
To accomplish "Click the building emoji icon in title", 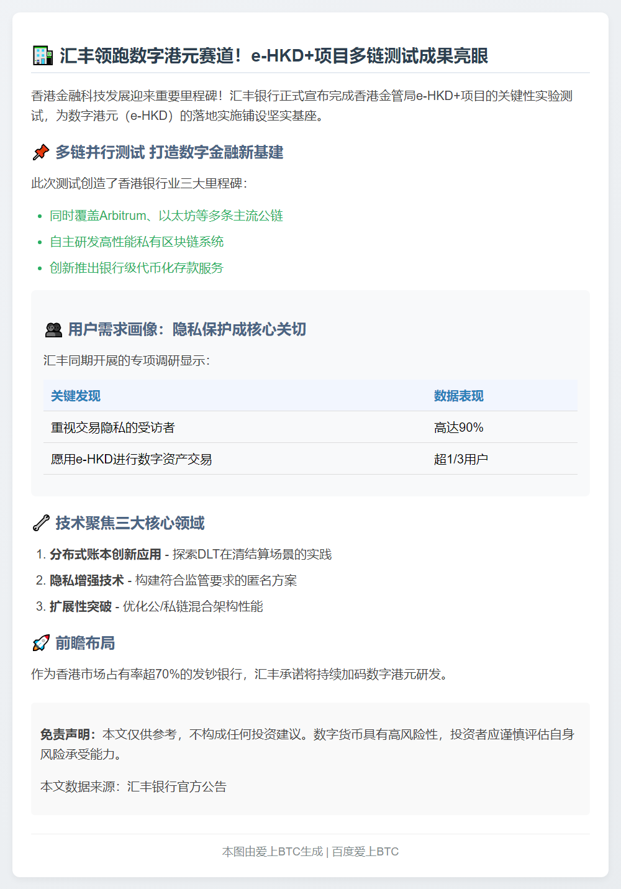I will (42, 56).
